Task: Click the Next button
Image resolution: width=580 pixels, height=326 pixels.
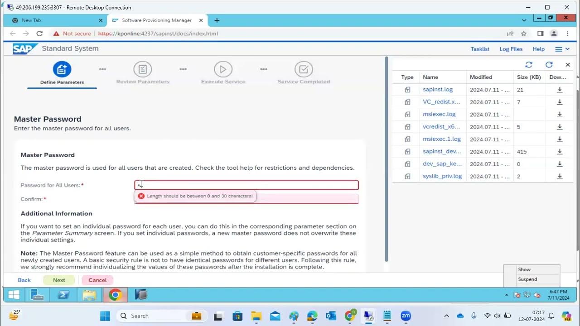Action: pos(59,280)
